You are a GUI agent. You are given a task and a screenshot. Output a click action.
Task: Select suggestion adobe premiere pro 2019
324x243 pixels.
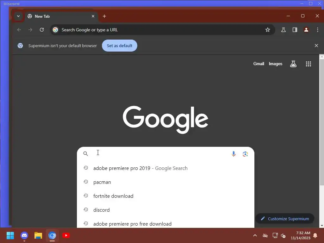[x=165, y=168]
